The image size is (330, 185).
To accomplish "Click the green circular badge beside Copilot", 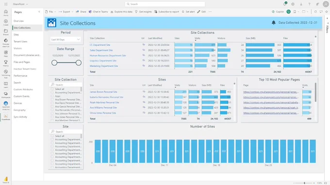I will click(289, 12).
